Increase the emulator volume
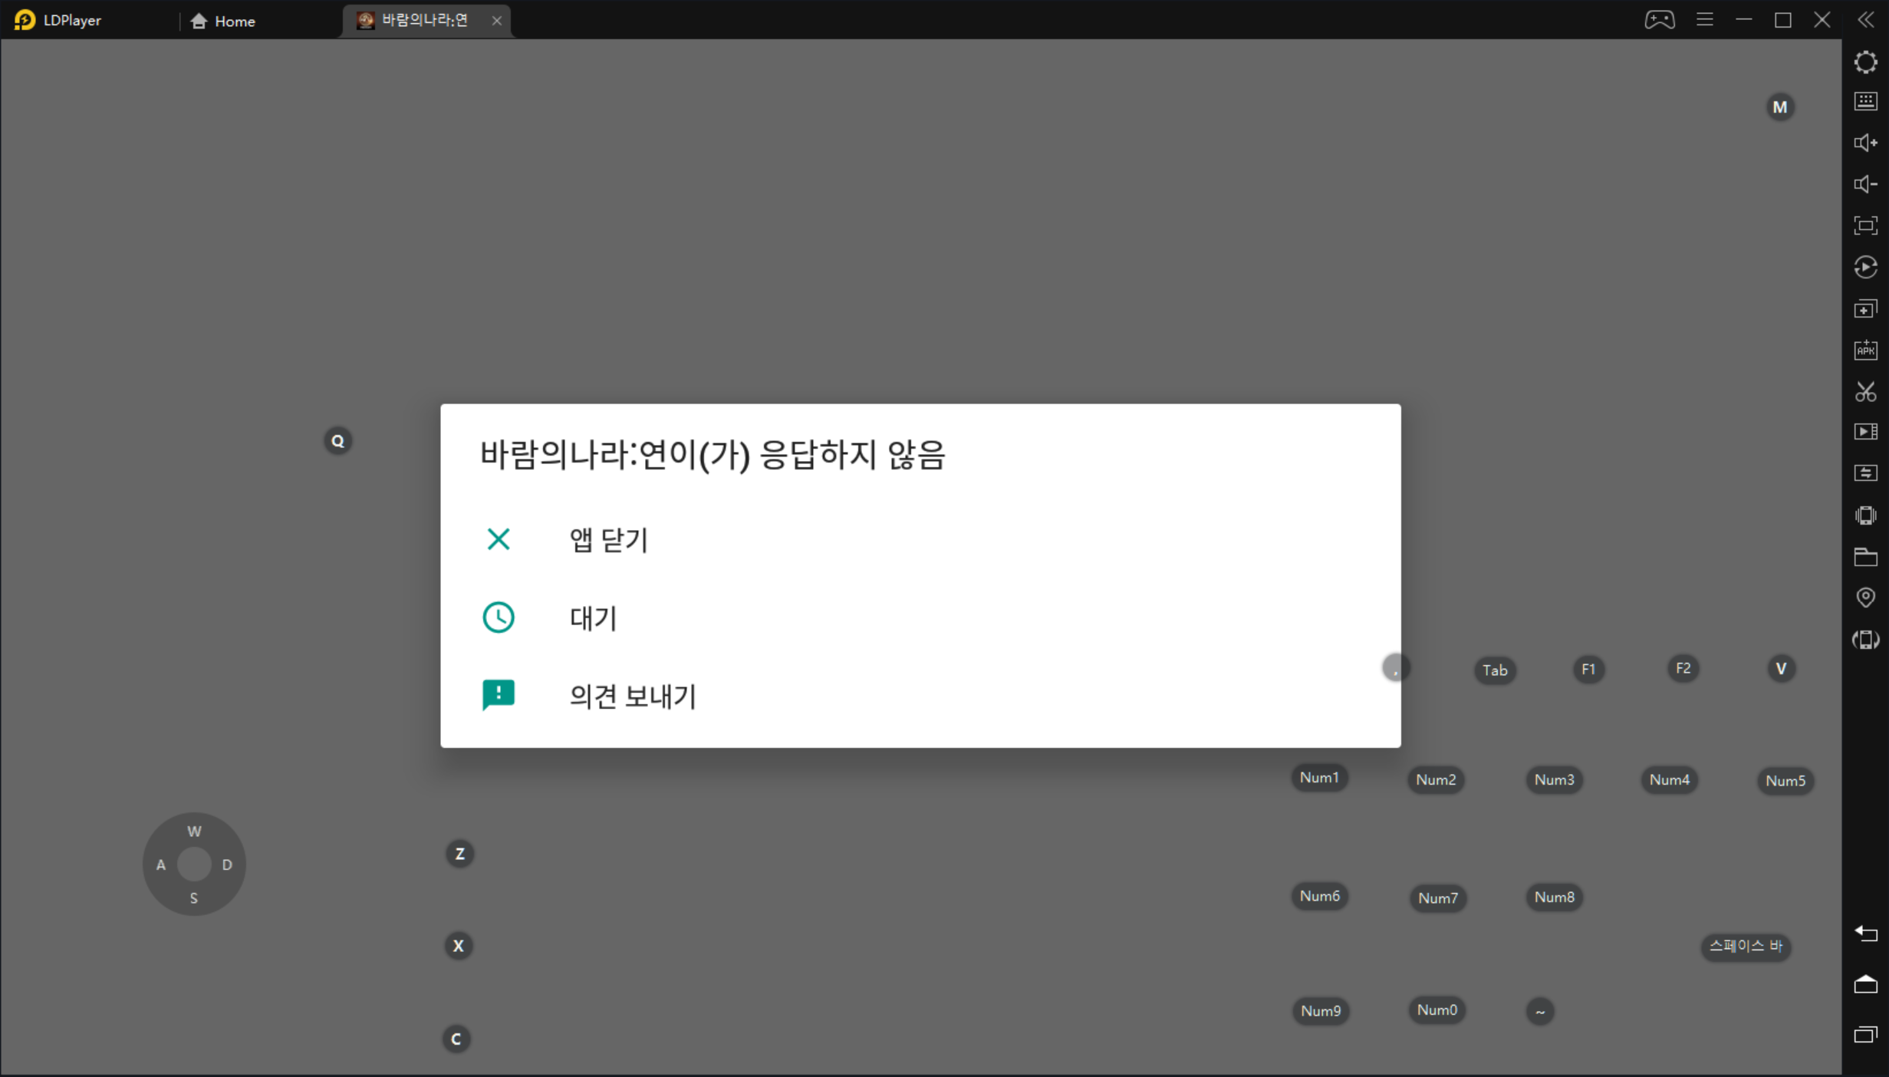Screen dimensions: 1889x1077 [1866, 143]
